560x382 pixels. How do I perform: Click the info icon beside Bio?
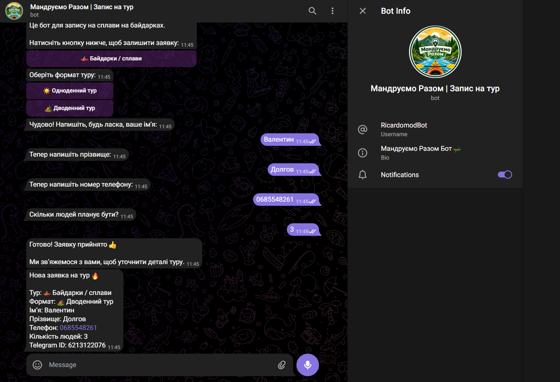point(363,153)
